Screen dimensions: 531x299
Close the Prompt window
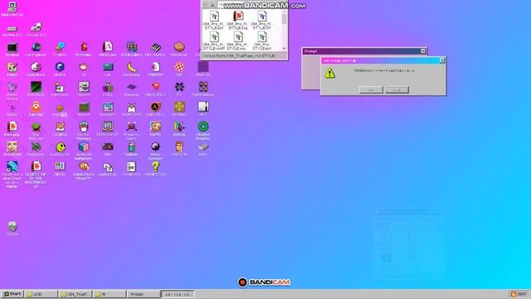pyautogui.click(x=423, y=51)
